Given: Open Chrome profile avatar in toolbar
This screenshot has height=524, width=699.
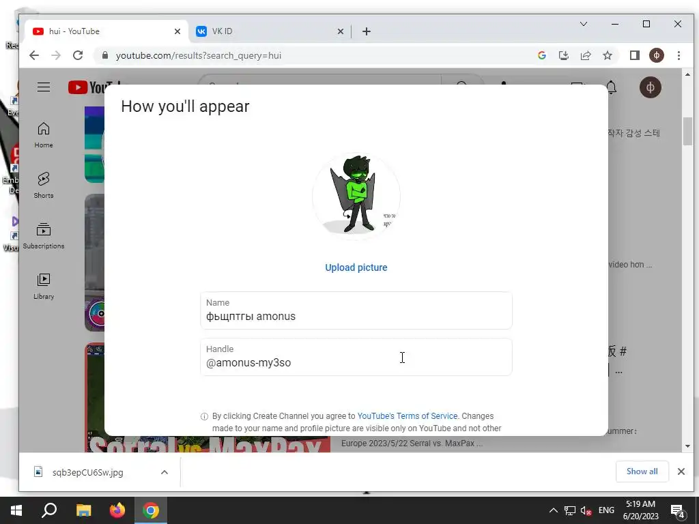Looking at the screenshot, I should [657, 55].
